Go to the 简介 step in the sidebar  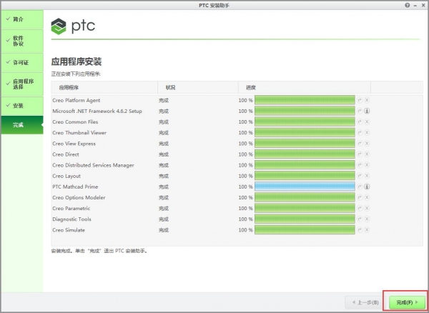(x=22, y=19)
